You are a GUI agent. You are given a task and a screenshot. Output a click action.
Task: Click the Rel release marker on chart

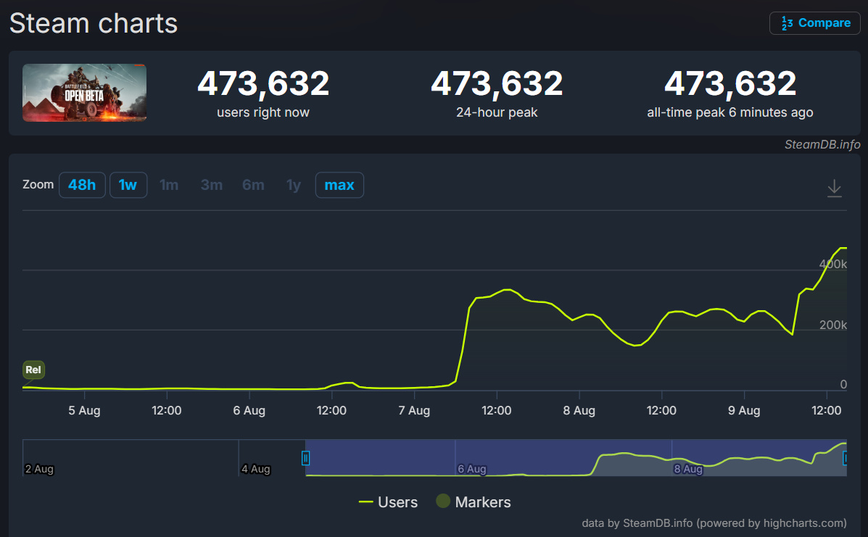pos(33,370)
